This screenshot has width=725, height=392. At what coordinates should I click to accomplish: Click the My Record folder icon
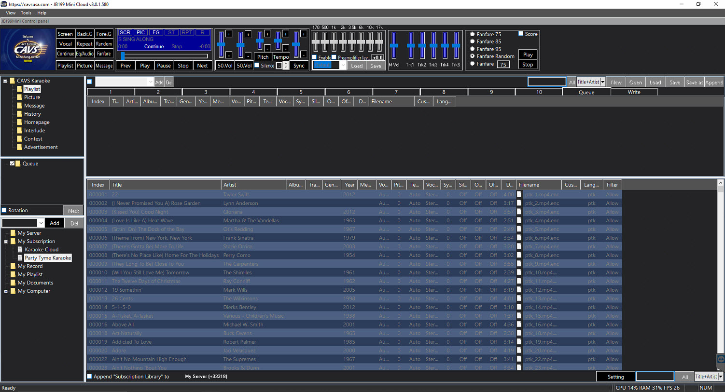tap(13, 266)
